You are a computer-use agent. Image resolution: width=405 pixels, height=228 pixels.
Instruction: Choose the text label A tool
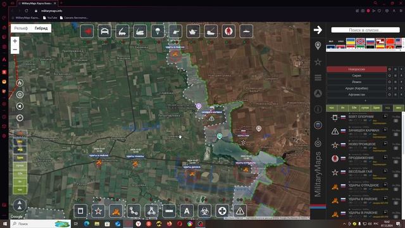[187, 211]
